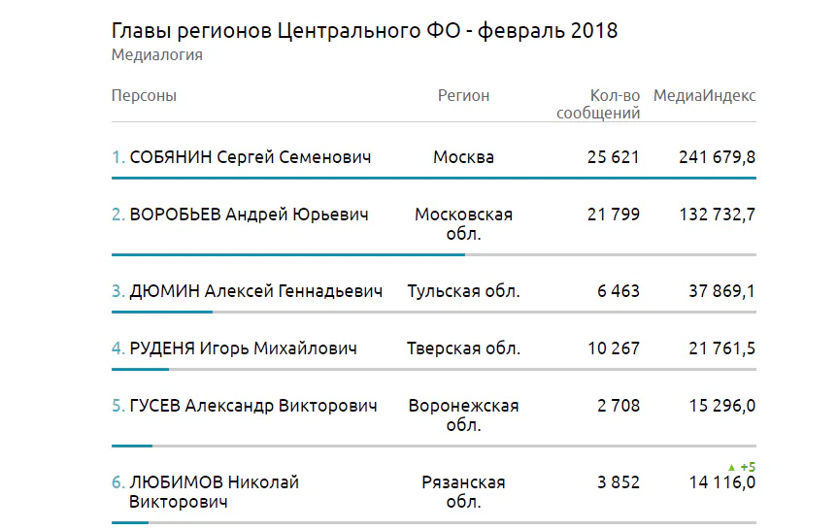The image size is (837, 530).
Task: Click the Персоны column header
Action: (x=144, y=96)
